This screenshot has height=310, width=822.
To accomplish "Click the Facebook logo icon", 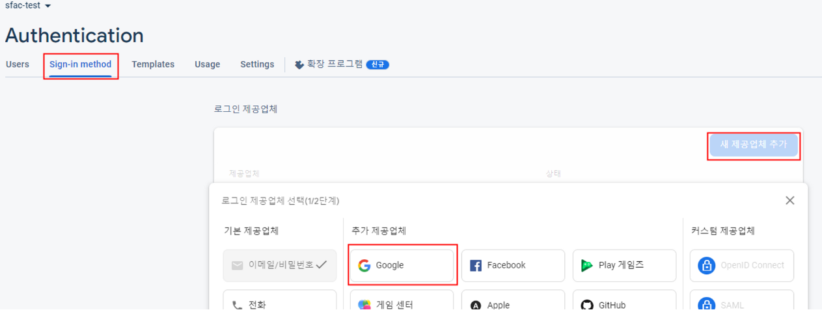I will click(x=476, y=265).
